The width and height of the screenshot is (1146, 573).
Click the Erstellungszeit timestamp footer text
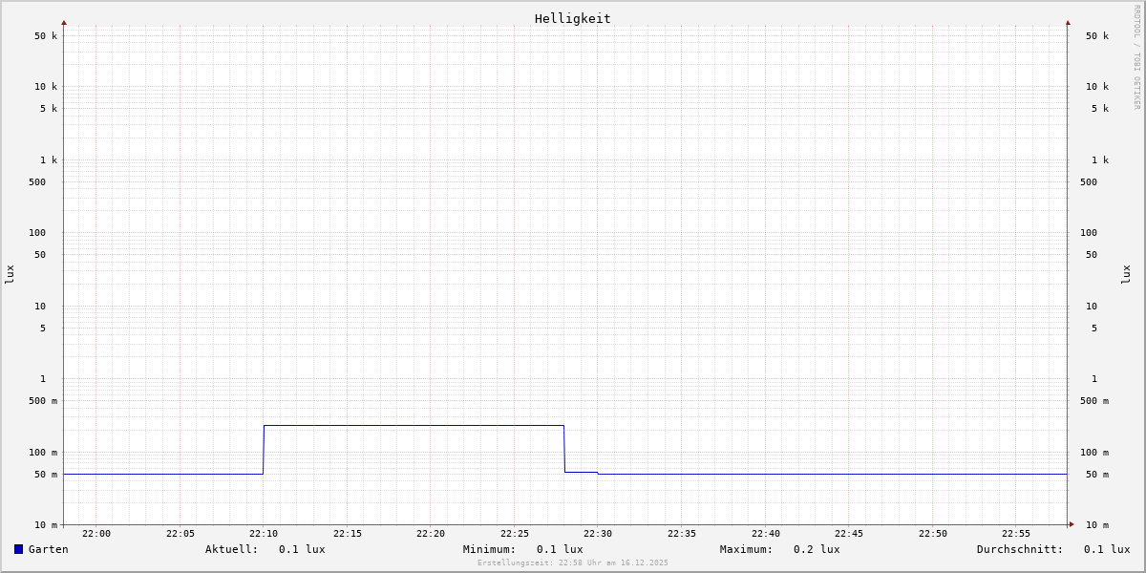point(573,563)
